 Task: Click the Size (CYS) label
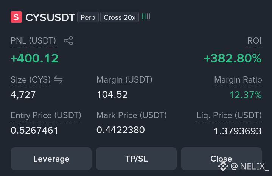click(31, 80)
